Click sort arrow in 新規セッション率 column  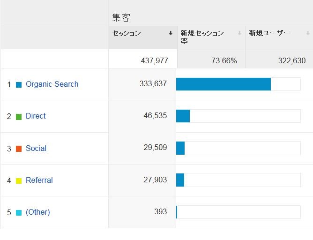pos(239,33)
